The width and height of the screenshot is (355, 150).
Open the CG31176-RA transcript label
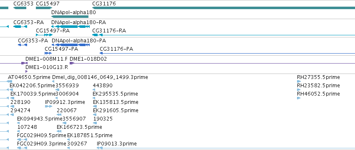tap(109, 31)
